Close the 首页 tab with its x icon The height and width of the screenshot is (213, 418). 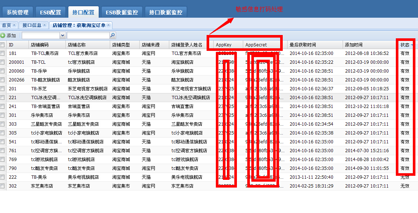[x=14, y=25]
